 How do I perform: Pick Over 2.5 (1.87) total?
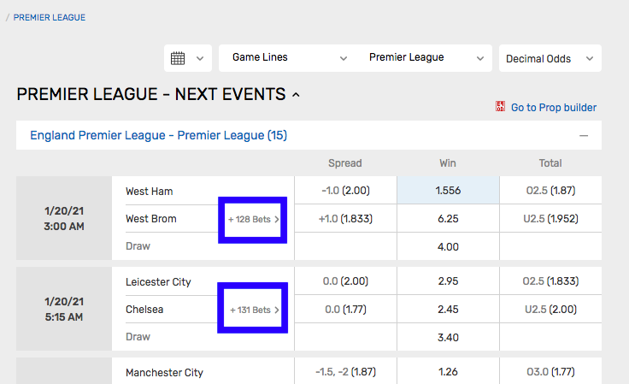(550, 190)
